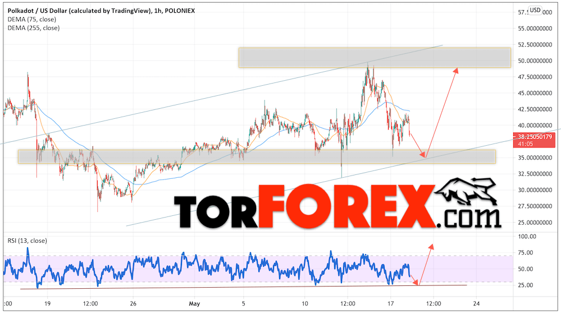Click the RSI 50.00 scale label
The width and height of the screenshot is (561, 314).
(x=526, y=269)
